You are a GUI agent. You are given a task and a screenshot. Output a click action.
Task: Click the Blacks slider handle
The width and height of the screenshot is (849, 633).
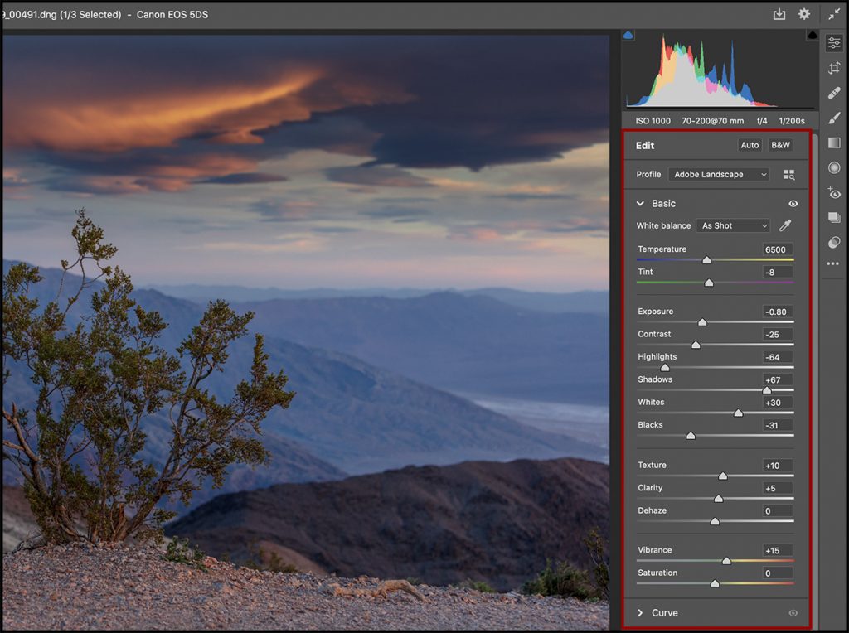coord(691,436)
